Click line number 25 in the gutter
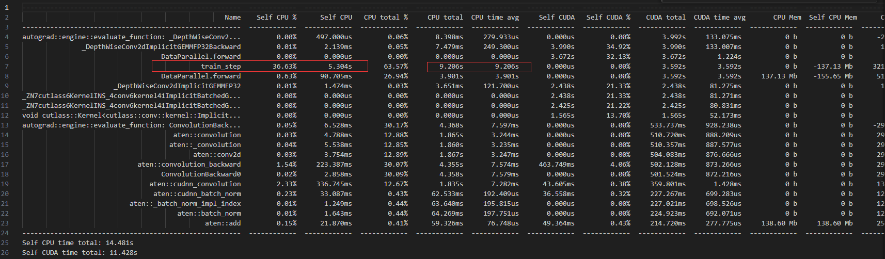885x259 pixels. click(5, 242)
